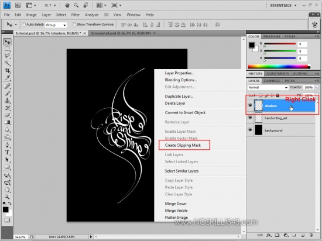Open the Normal blend mode dropdown
This screenshot has width=322, height=241.
[x=268, y=87]
